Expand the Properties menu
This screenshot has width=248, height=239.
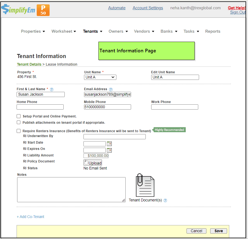[33, 31]
